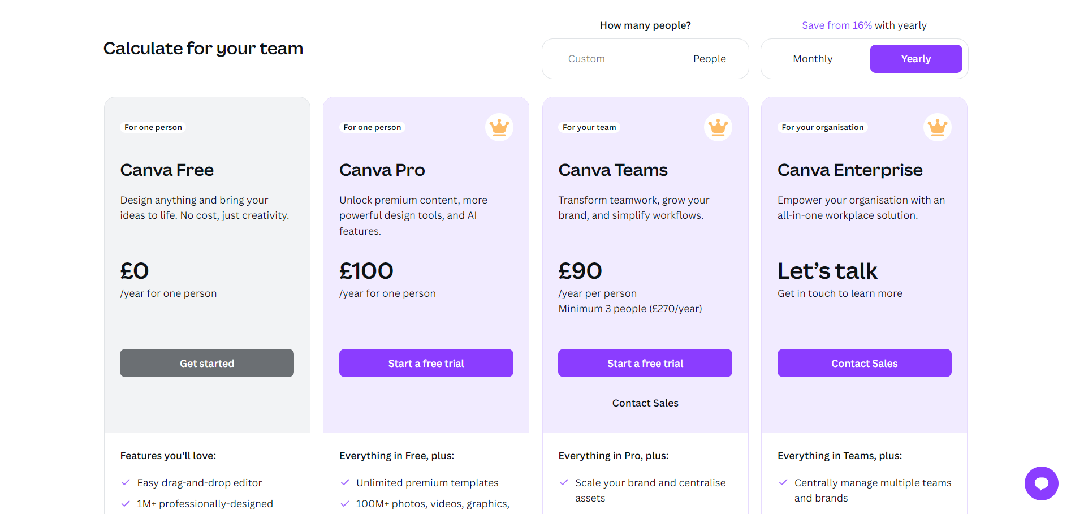Viewport: 1071px width, 514px height.
Task: Expand the 'For your organisation' tag on Enterprise
Action: click(822, 127)
